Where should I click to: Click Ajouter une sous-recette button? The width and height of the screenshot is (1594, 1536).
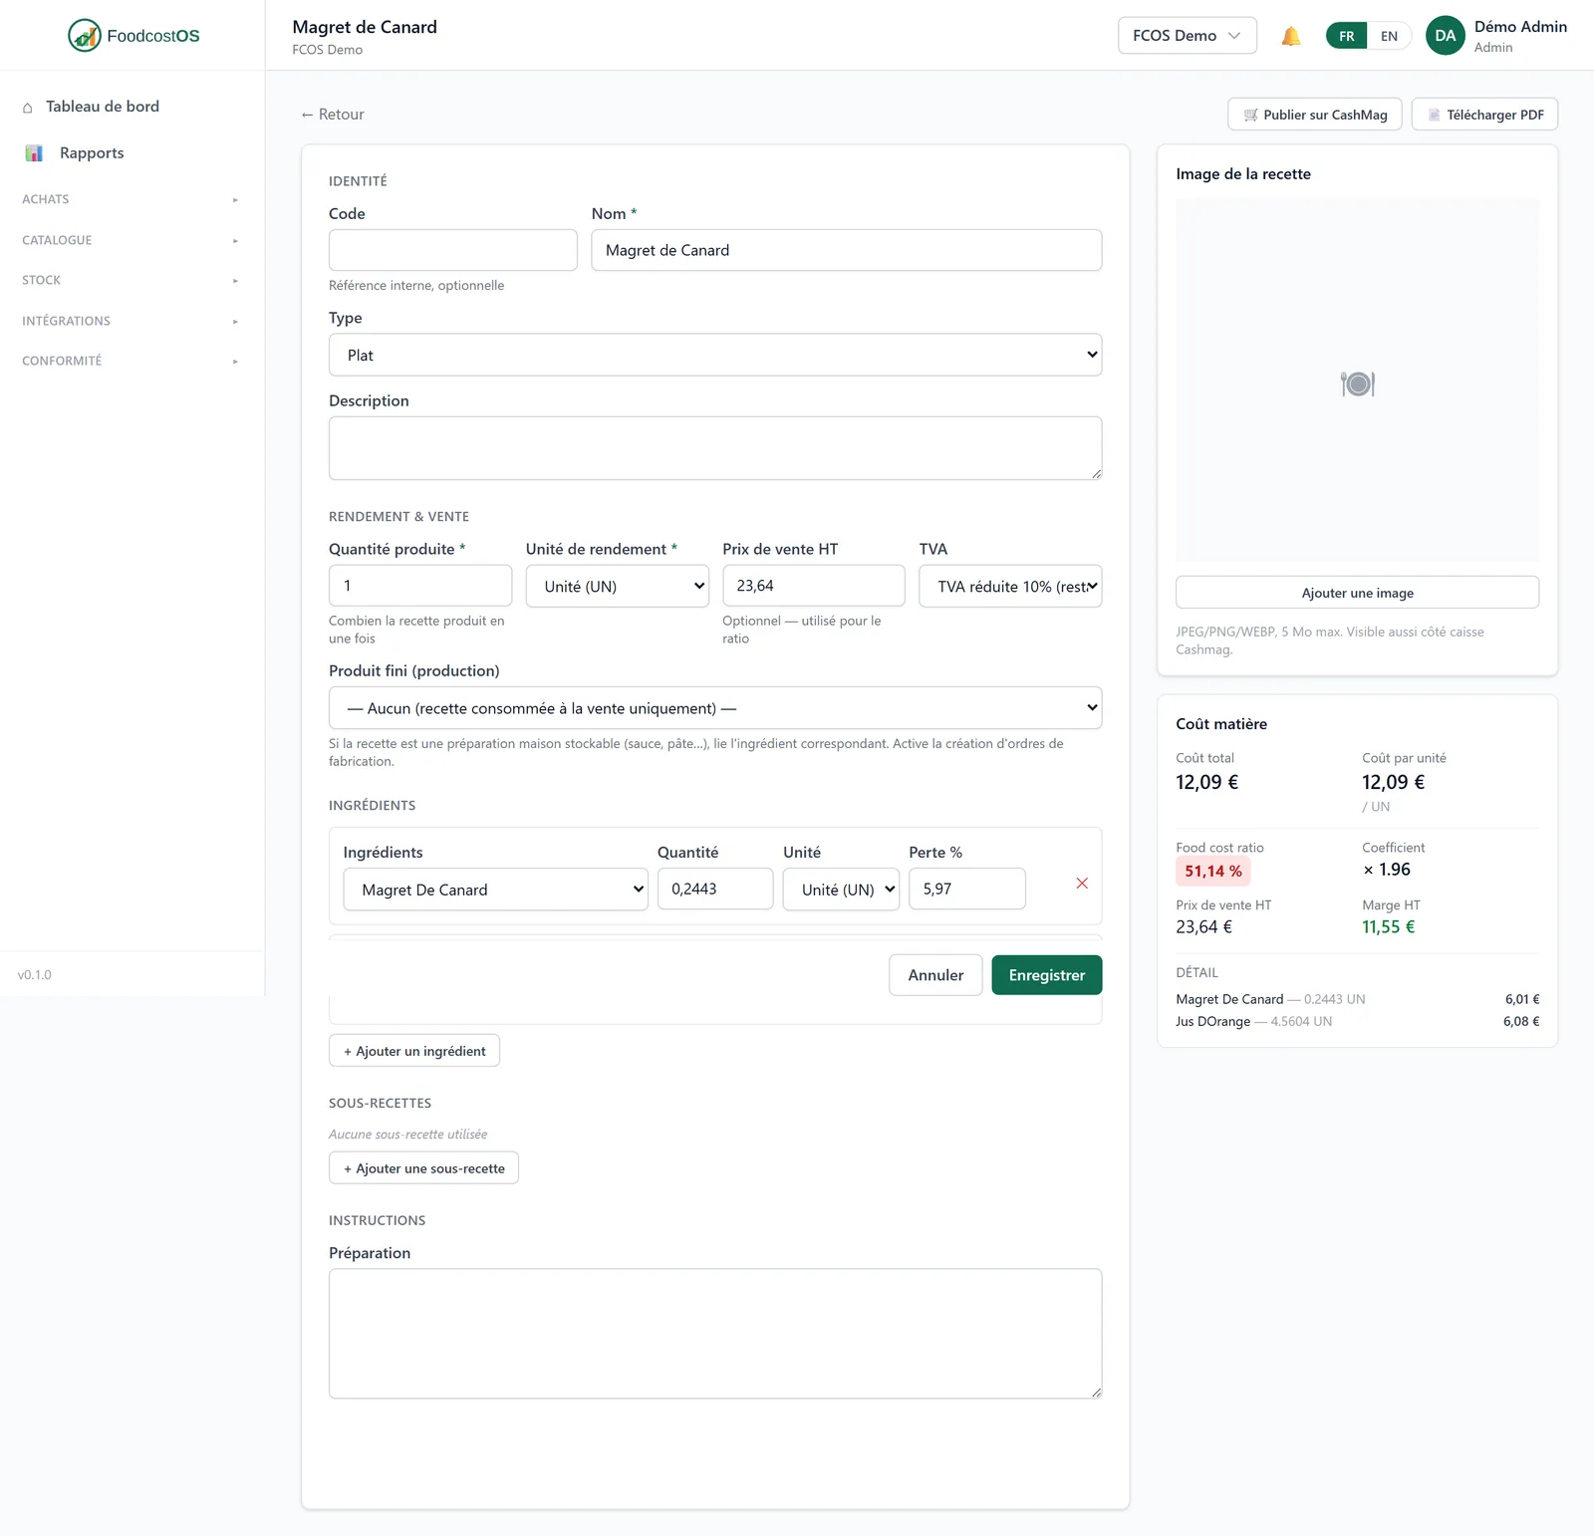[x=424, y=1168]
